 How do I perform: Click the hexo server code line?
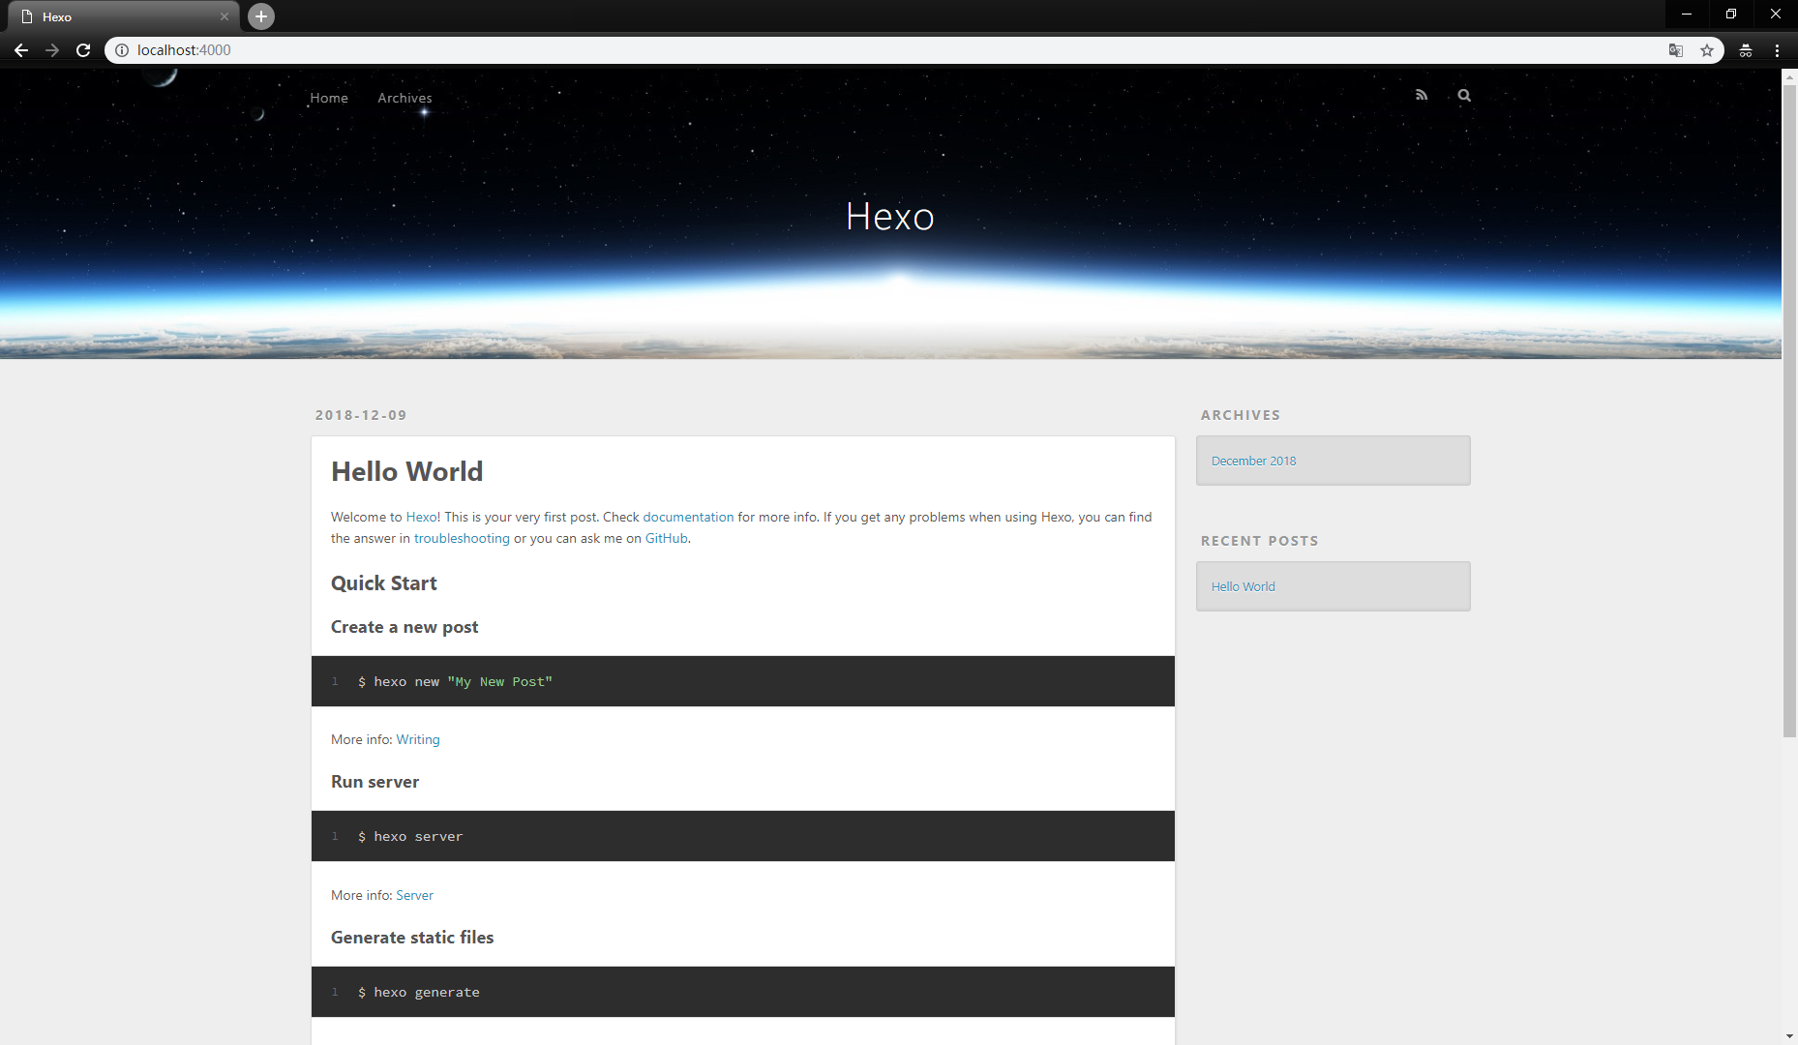[x=410, y=837]
